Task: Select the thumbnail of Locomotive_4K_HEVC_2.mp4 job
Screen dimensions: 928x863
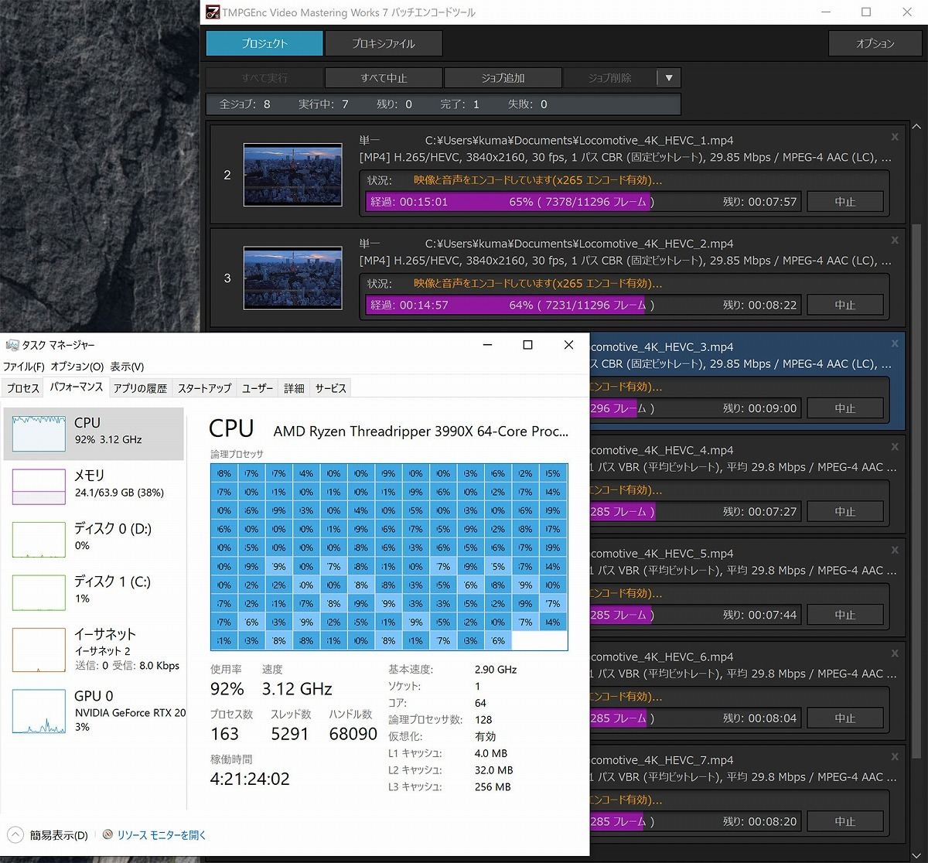Action: click(x=292, y=278)
